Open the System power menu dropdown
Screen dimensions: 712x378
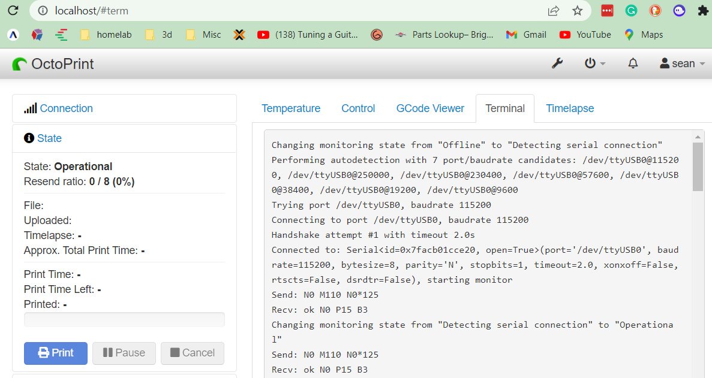point(595,63)
